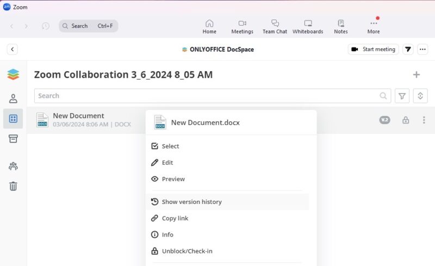Open the Trash icon in sidebar
The height and width of the screenshot is (266, 435).
13,185
